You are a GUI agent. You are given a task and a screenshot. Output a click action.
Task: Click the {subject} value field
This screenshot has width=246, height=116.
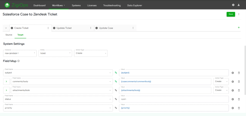(x=174, y=73)
